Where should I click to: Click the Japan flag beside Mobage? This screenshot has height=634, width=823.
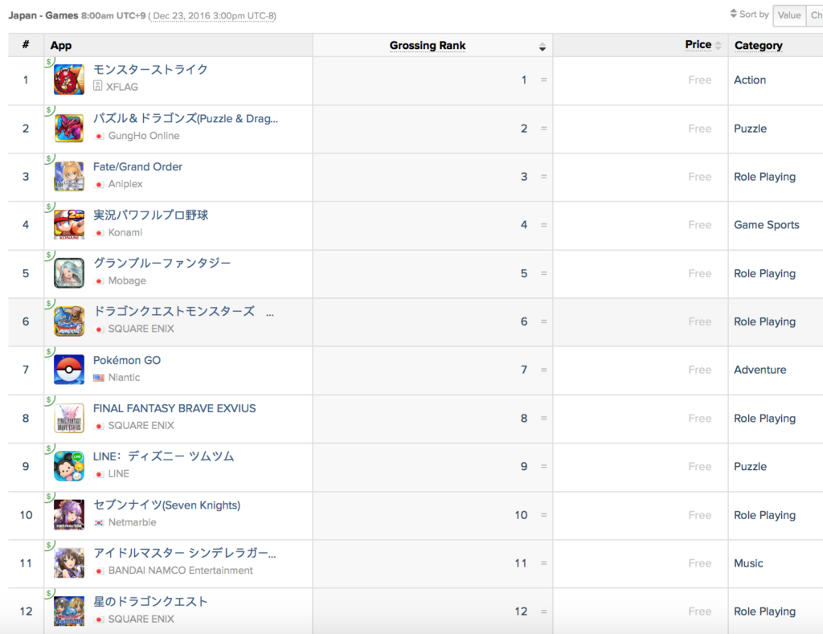click(x=99, y=281)
